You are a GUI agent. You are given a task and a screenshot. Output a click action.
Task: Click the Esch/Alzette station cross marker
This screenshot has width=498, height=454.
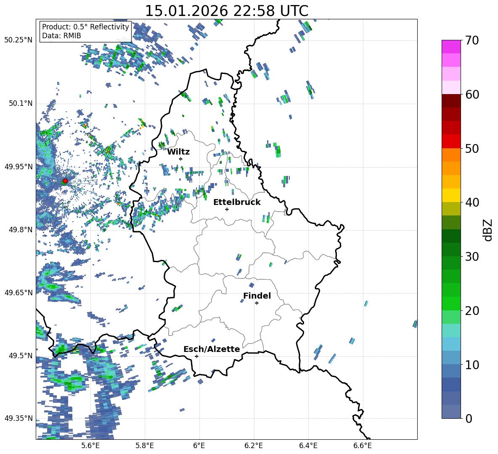pyautogui.click(x=196, y=356)
